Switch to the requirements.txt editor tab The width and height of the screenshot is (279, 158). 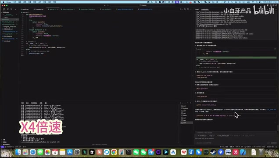[146, 9]
